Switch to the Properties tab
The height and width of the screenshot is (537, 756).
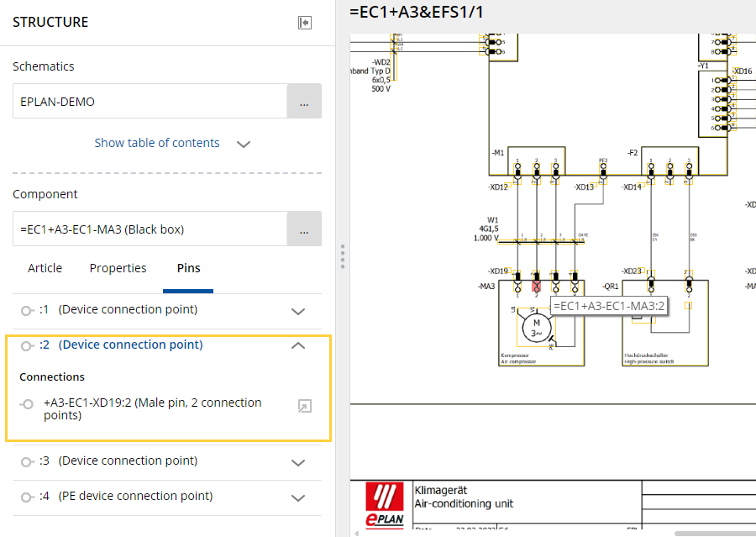tap(118, 268)
